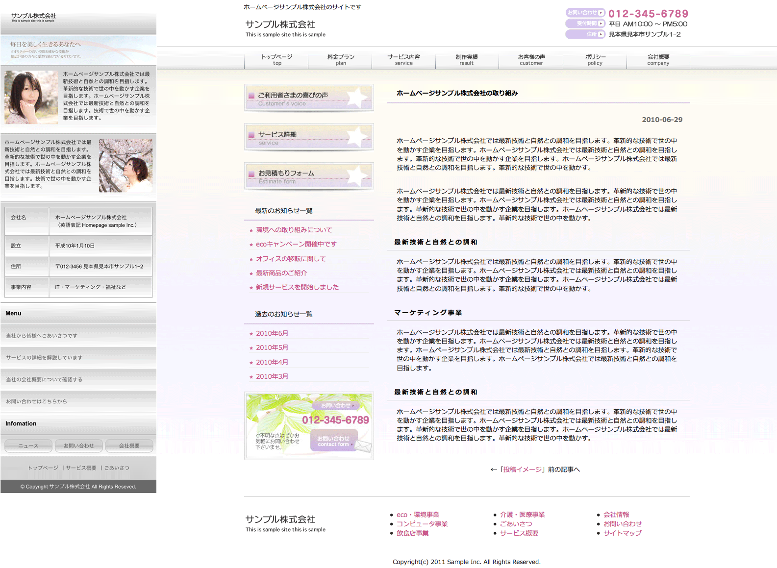777x568 pixels.
Task: Click the 住所 arrow badge in header
Action: tap(585, 34)
